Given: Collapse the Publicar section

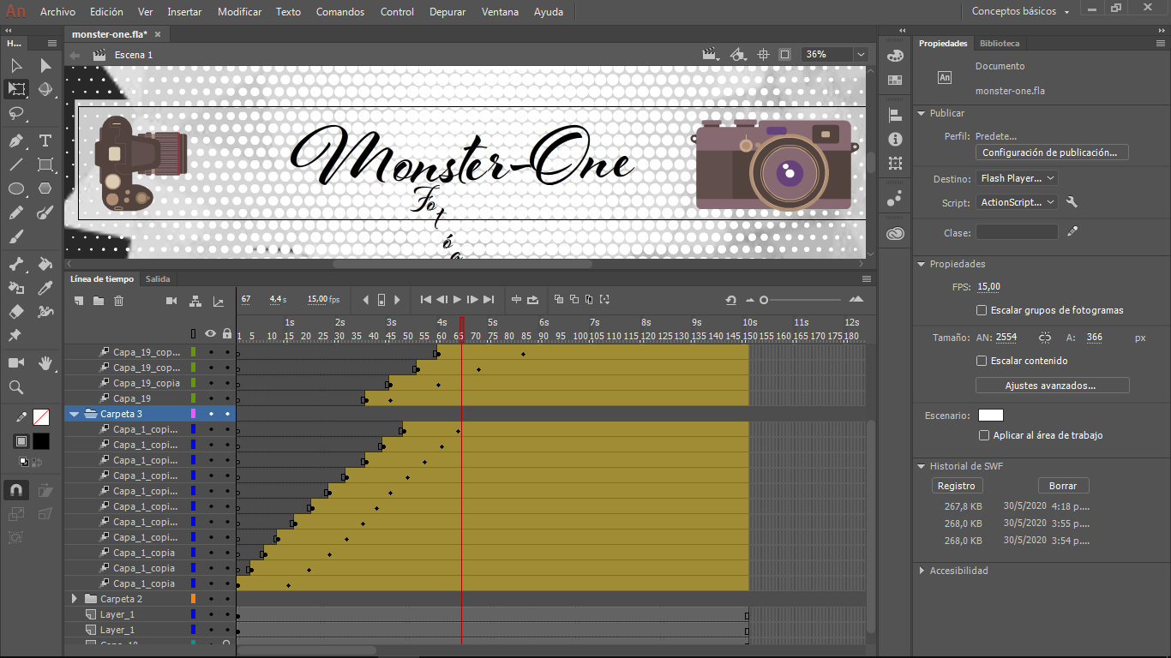Looking at the screenshot, I should point(922,113).
